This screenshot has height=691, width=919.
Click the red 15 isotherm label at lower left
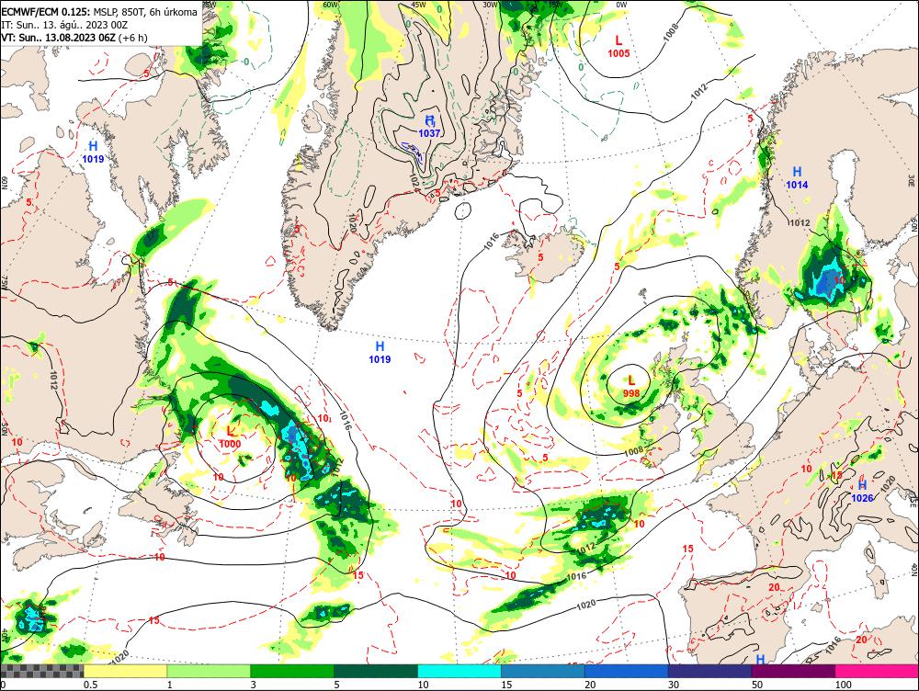154,620
